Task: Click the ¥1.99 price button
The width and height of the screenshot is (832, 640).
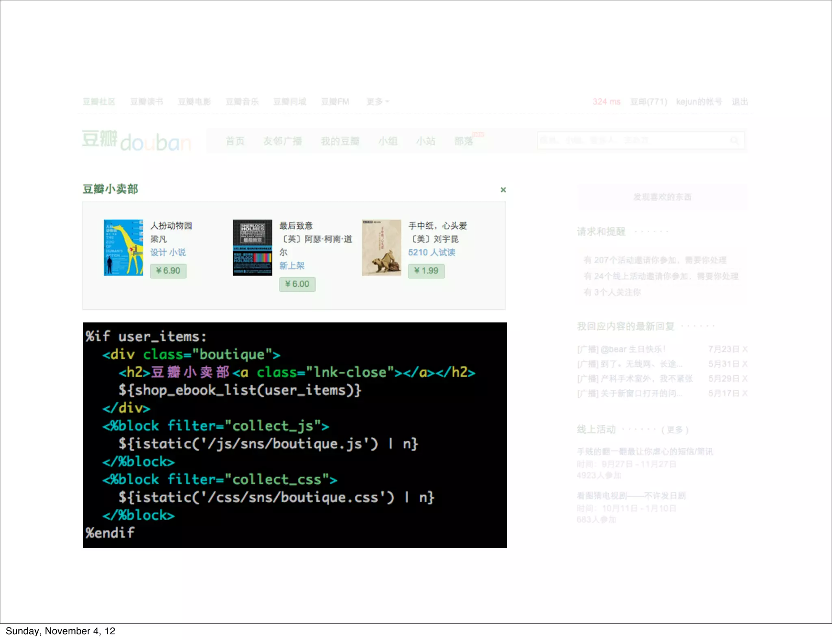Action: (x=426, y=271)
